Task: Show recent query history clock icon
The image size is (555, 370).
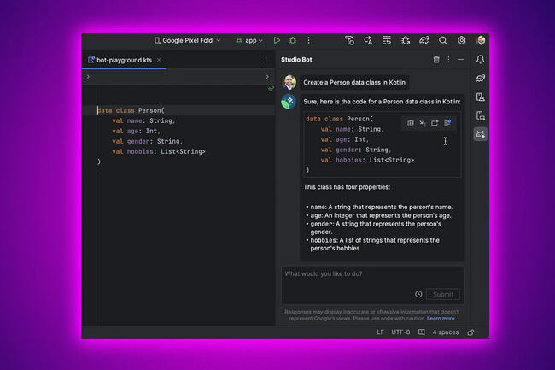Action: 418,294
